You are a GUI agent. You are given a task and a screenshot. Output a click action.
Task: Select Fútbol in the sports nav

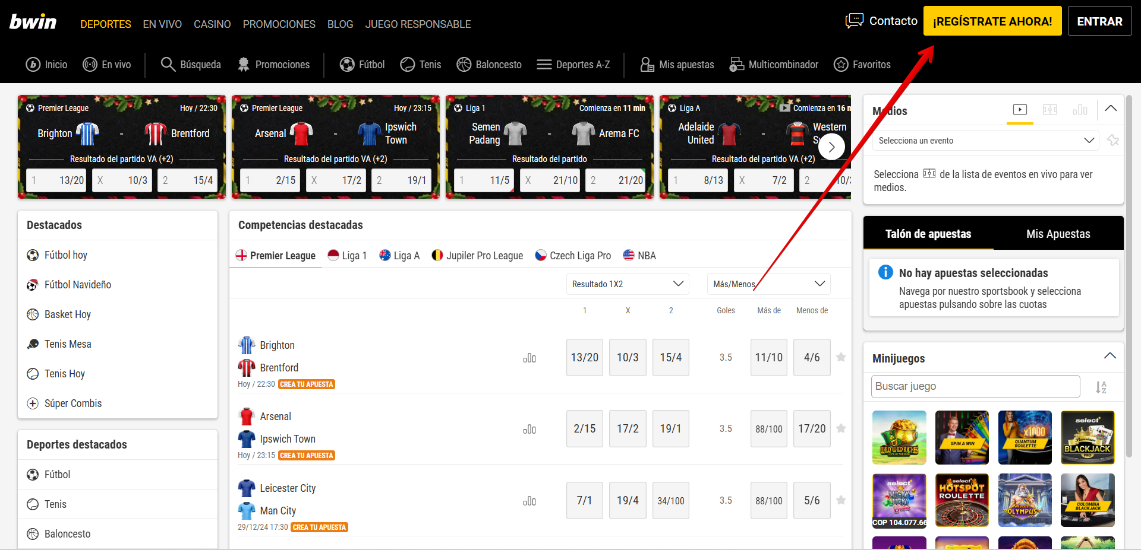(x=363, y=65)
